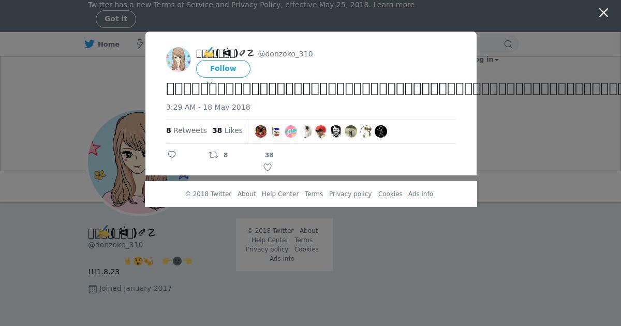This screenshot has width=621, height=326.
Task: Click the black stick-figure liker avatar
Action: pyautogui.click(x=381, y=131)
